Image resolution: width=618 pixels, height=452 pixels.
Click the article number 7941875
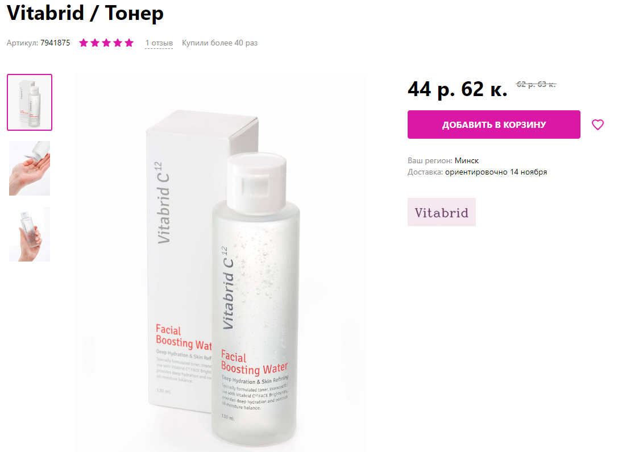pyautogui.click(x=55, y=43)
